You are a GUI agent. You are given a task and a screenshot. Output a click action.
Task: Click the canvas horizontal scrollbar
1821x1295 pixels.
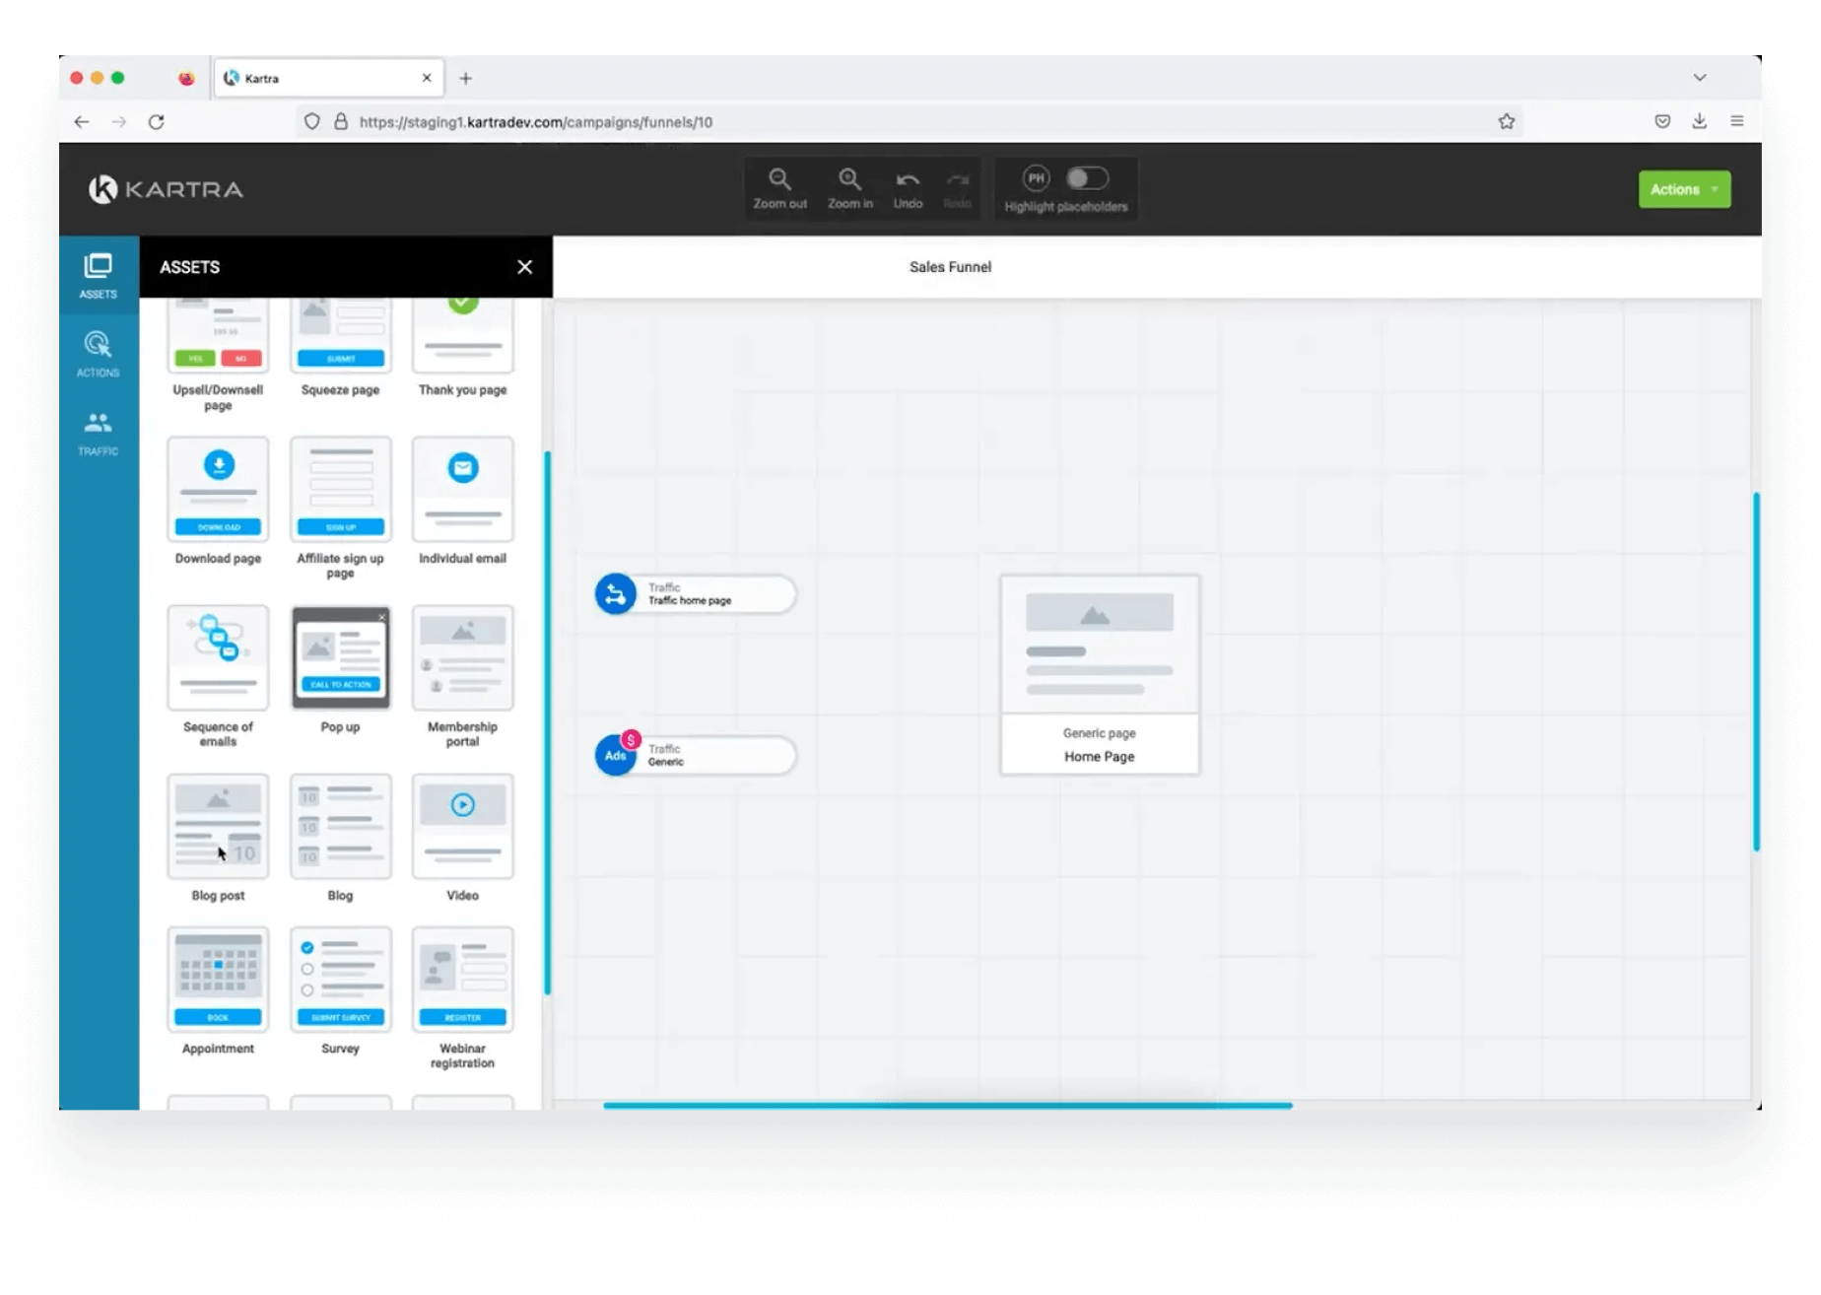pos(947,1106)
